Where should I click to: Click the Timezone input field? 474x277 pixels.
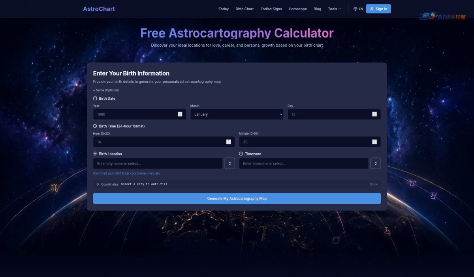tap(304, 163)
